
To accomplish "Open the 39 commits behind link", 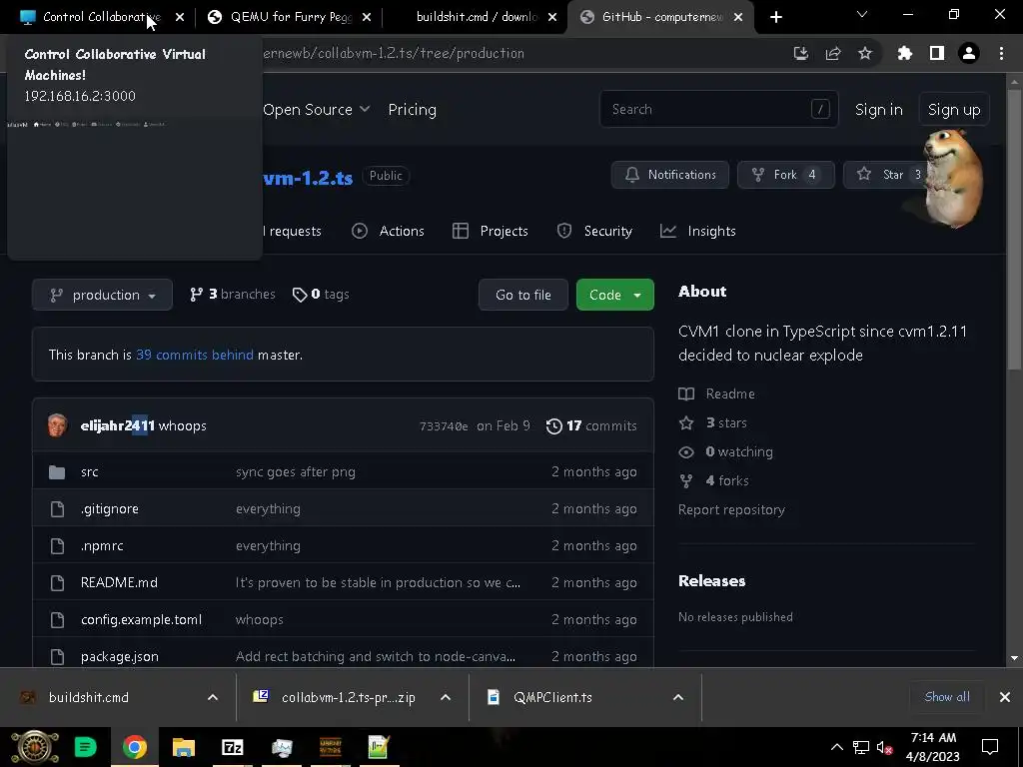I will [x=195, y=355].
